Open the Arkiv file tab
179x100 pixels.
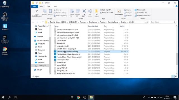[34, 6]
